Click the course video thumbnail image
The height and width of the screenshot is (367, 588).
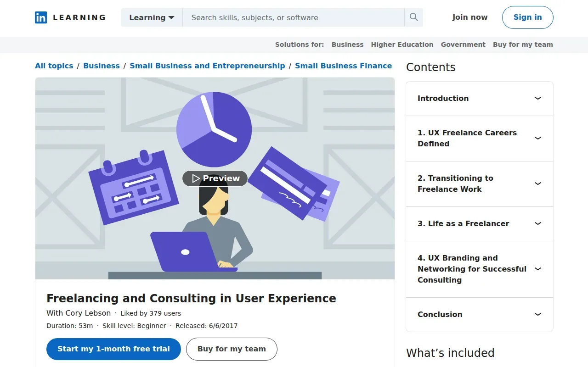click(215, 178)
